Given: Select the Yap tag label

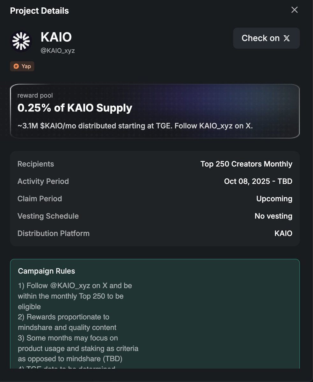Looking at the screenshot, I should pos(26,67).
